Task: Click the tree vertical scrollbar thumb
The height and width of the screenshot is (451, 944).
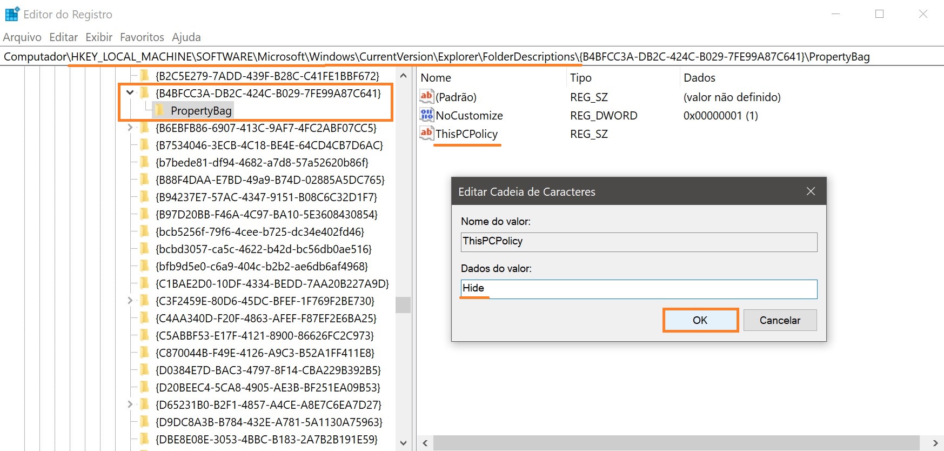Action: coord(403,305)
